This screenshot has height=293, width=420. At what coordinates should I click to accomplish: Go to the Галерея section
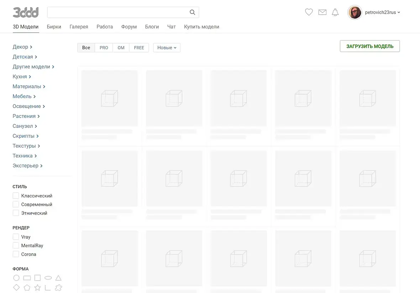[79, 27]
